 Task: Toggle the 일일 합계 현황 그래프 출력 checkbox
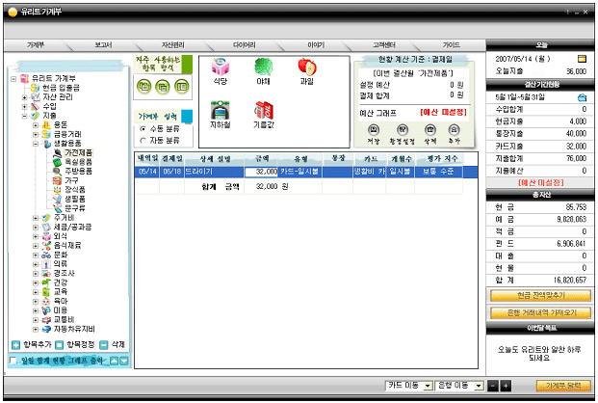point(13,362)
